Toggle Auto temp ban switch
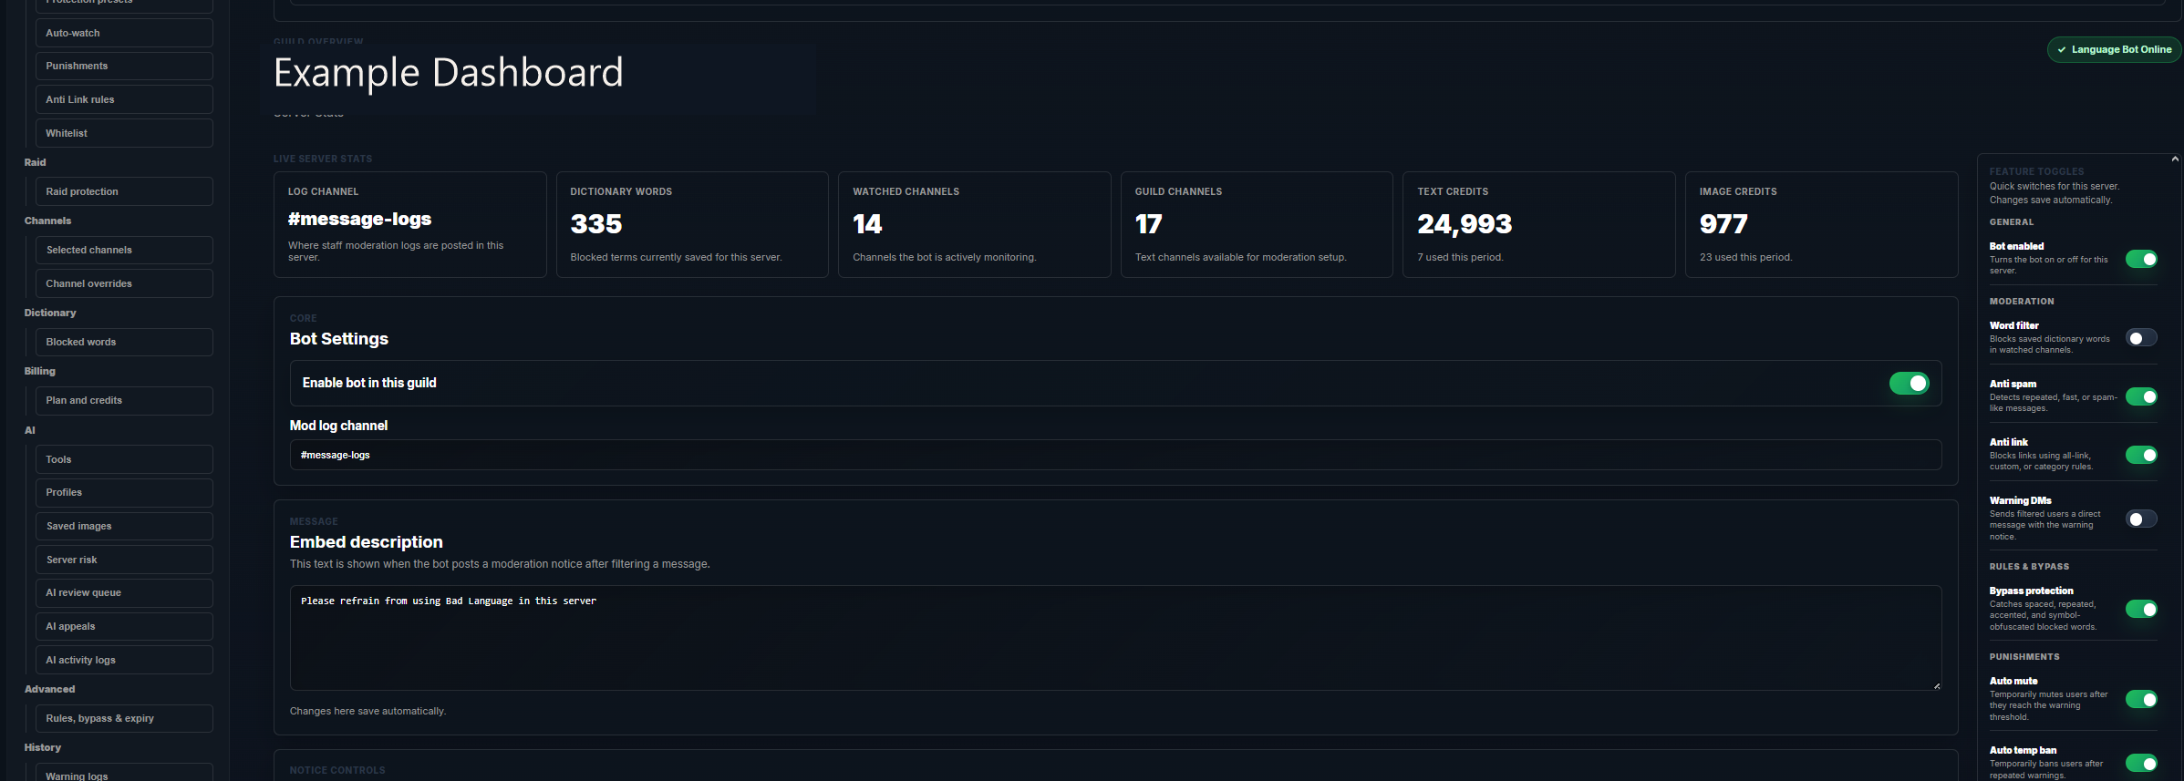 [x=2141, y=763]
